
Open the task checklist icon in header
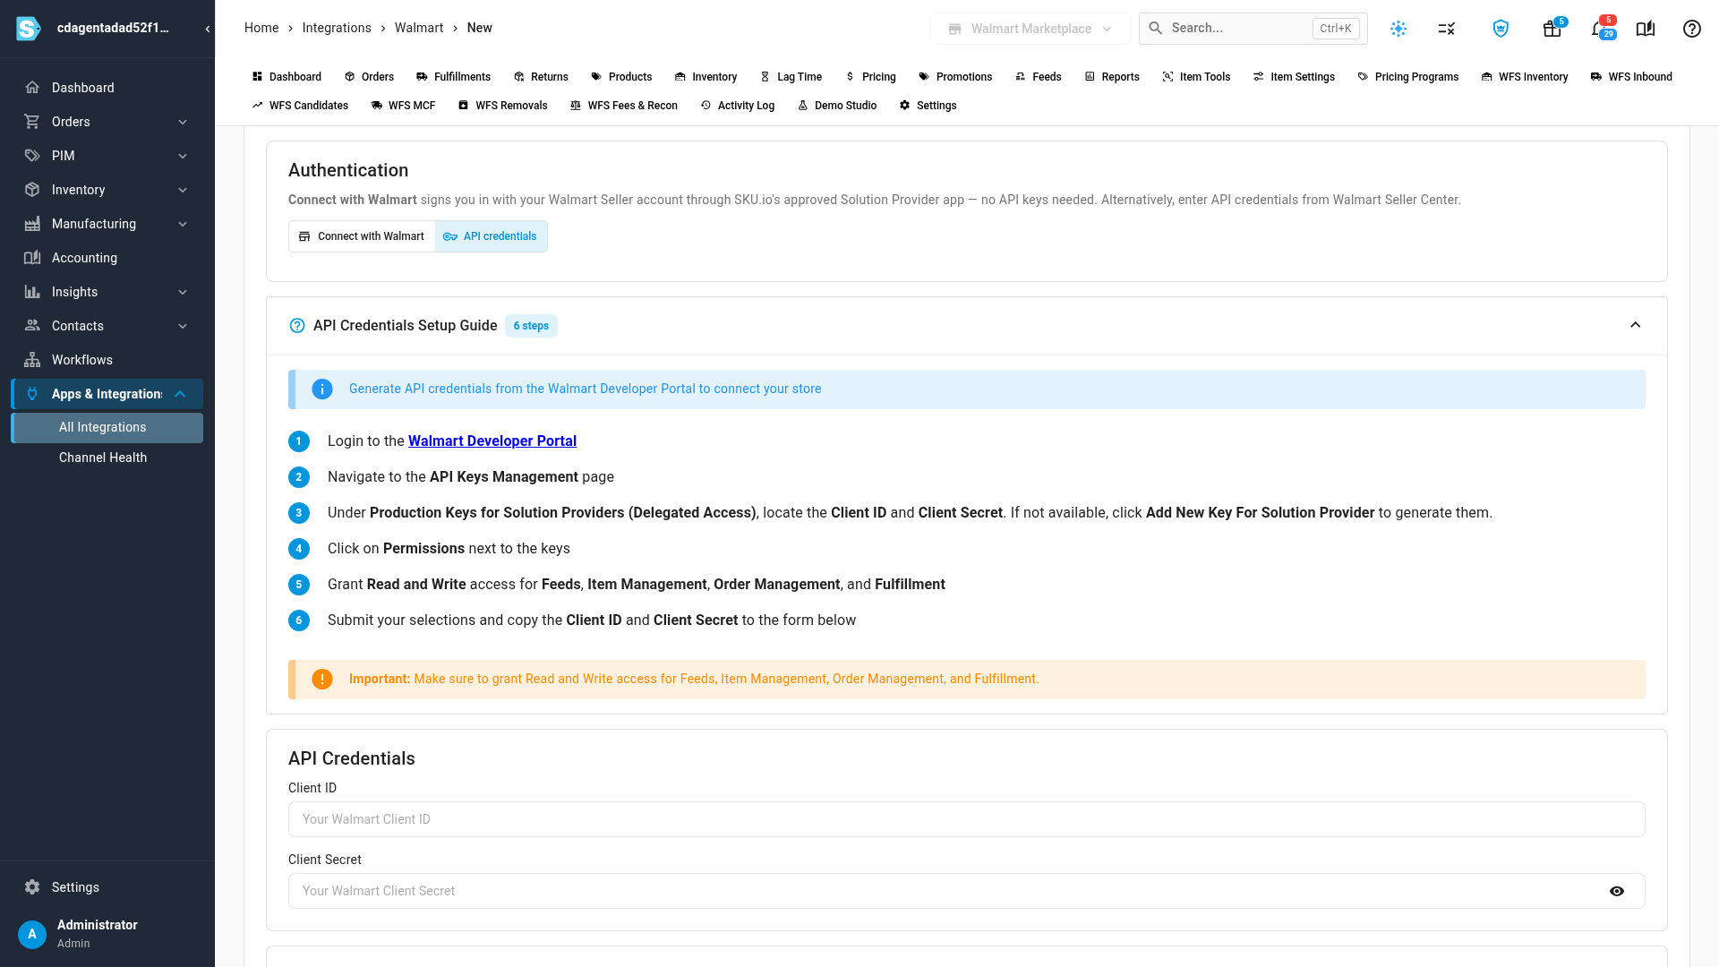pos(1447,29)
